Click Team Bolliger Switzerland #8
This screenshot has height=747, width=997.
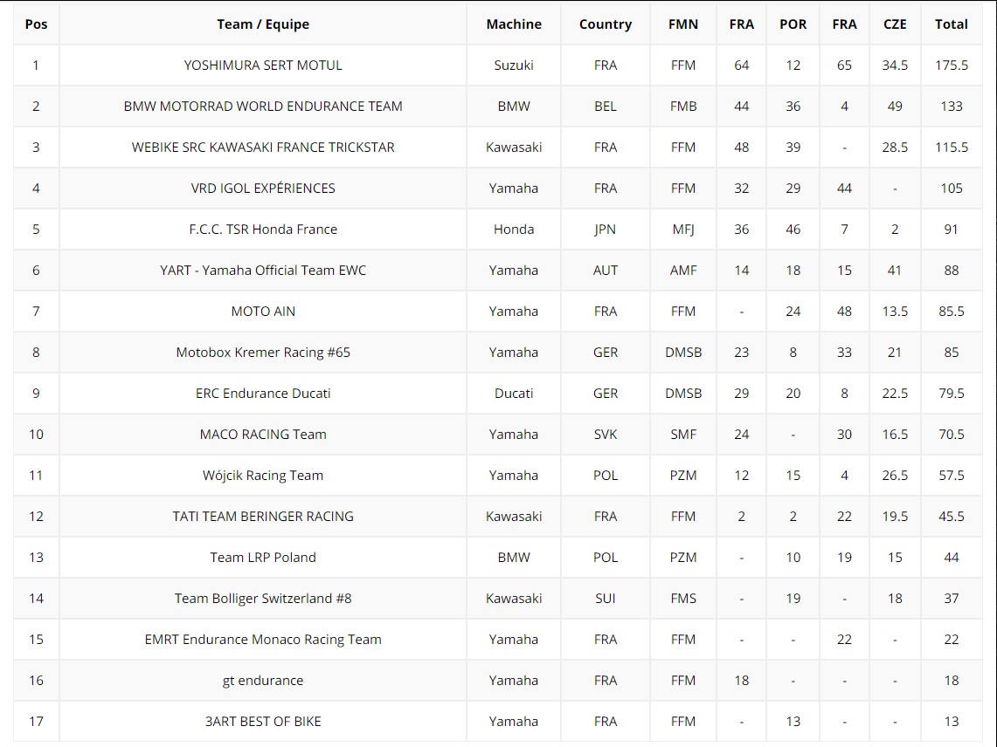point(263,599)
